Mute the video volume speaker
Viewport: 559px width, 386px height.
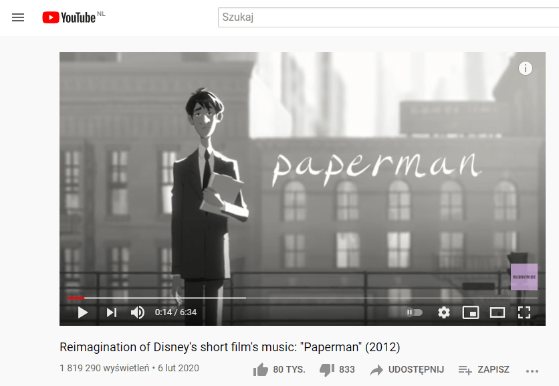(138, 312)
